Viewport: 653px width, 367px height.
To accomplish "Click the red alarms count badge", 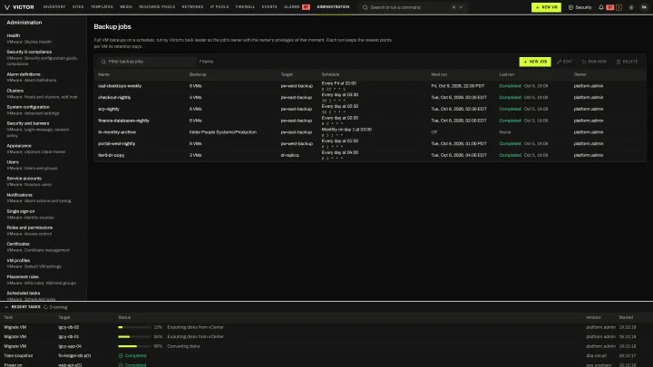I will (306, 7).
